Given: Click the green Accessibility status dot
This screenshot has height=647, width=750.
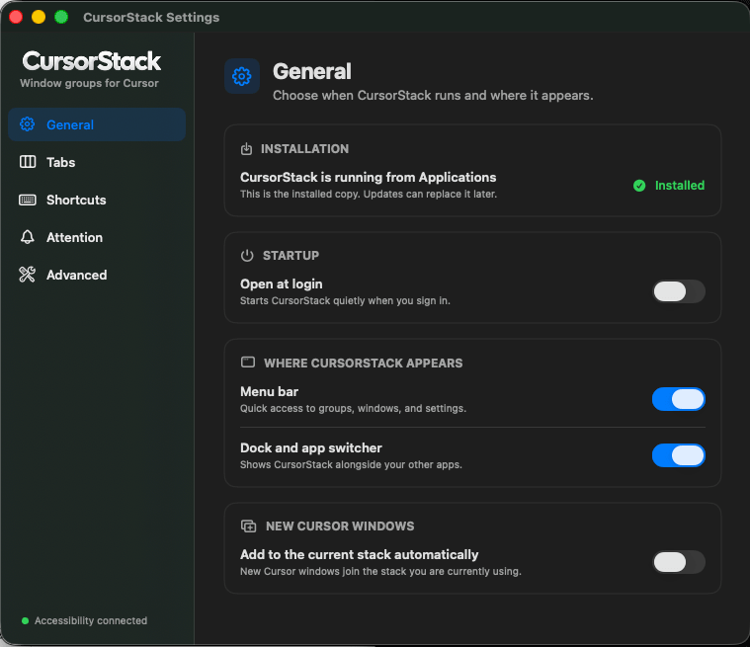Looking at the screenshot, I should point(26,620).
